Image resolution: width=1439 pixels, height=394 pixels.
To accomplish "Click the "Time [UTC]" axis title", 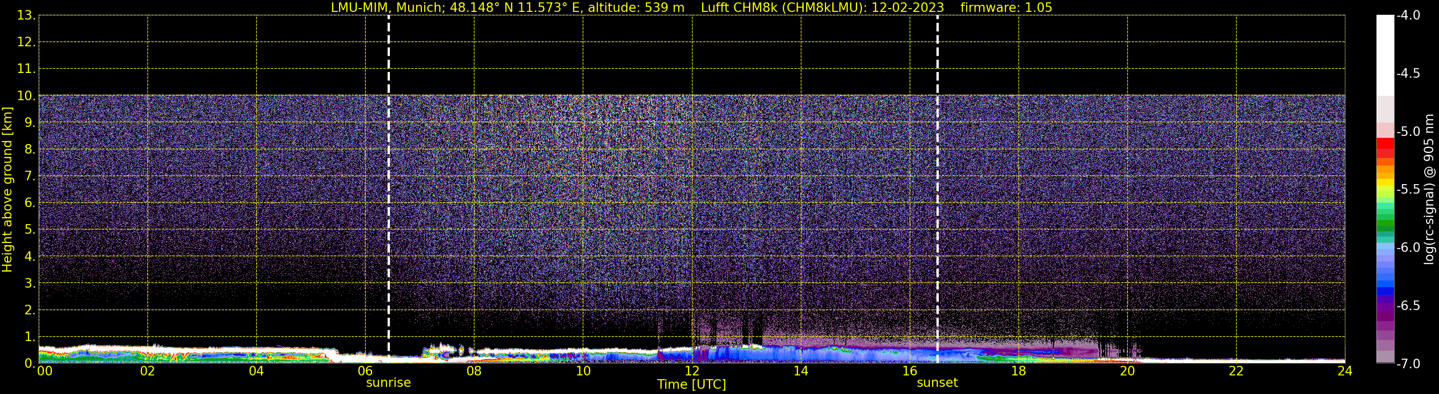I will [692, 384].
